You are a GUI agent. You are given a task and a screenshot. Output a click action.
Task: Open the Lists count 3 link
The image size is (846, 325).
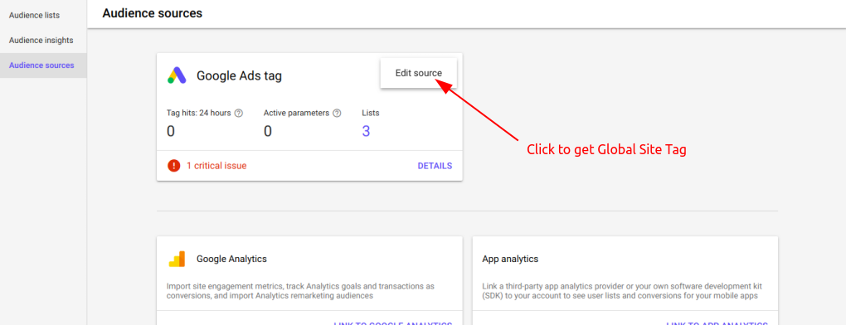pos(366,131)
